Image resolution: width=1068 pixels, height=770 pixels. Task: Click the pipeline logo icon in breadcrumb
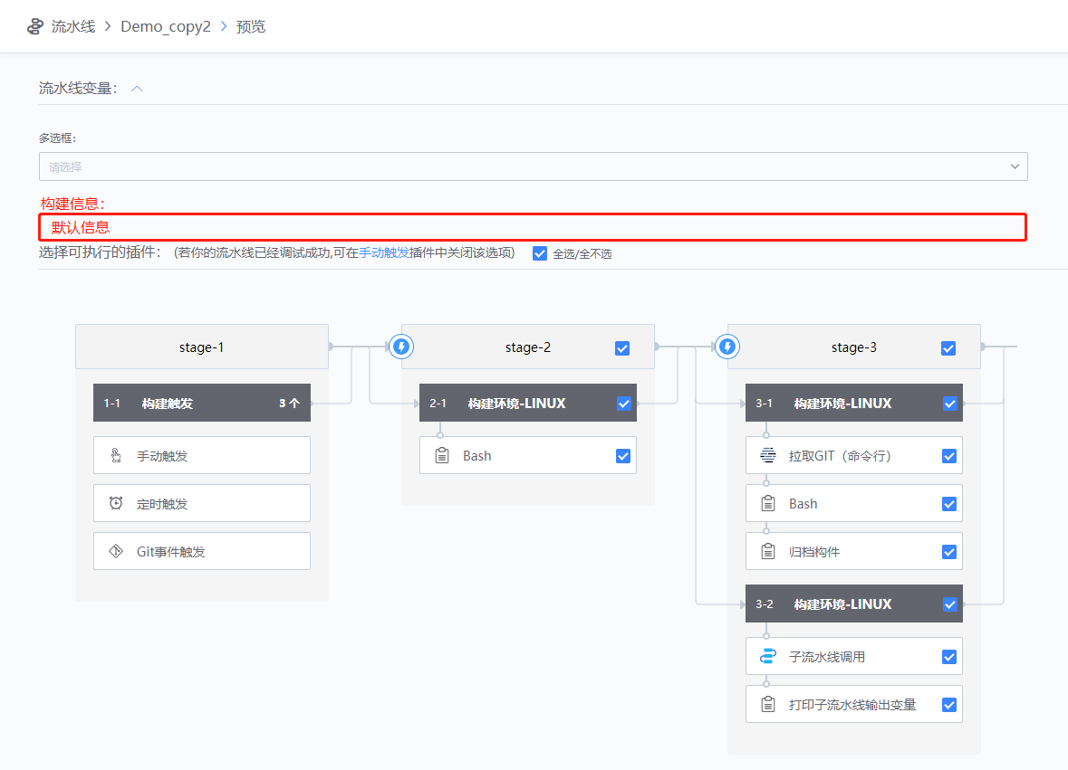tap(34, 26)
